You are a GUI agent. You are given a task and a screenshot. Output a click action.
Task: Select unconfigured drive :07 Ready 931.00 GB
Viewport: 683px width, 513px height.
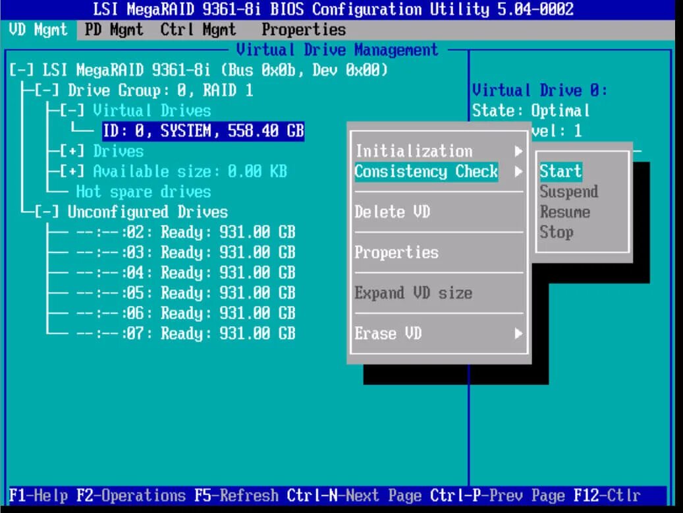point(186,334)
